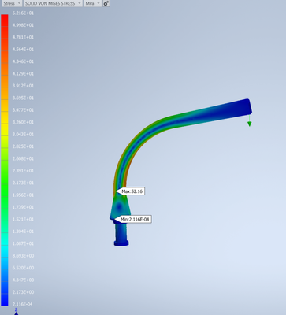Image resolution: width=286 pixels, height=315 pixels.
Task: Select the green load arrow on tube end
Action: pos(249,121)
